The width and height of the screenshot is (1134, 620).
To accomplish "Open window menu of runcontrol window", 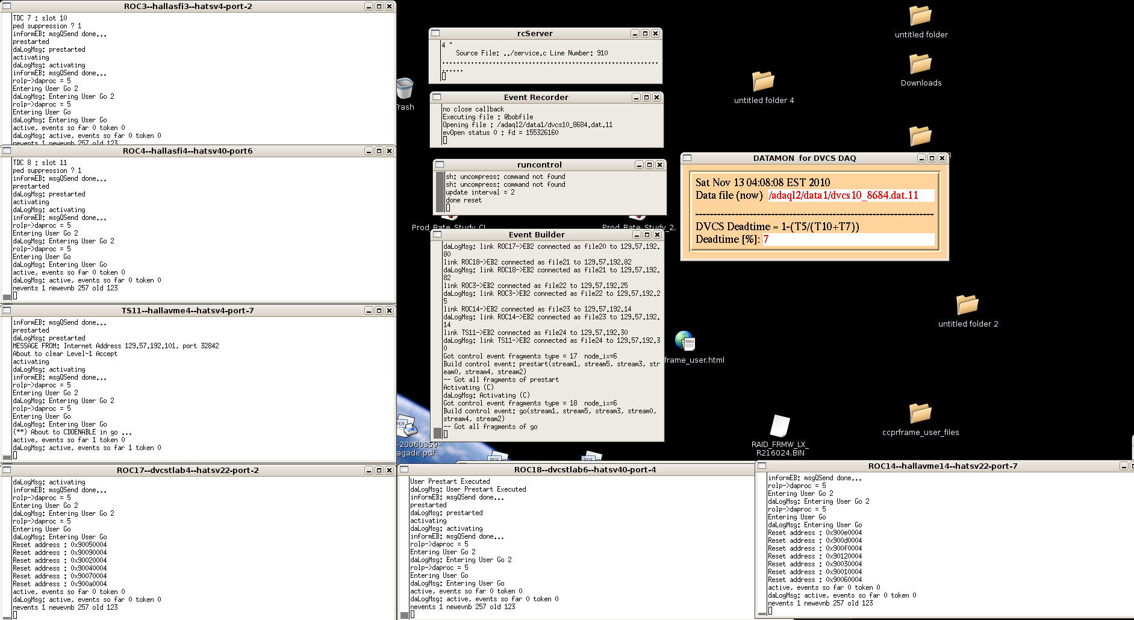I will pos(440,164).
